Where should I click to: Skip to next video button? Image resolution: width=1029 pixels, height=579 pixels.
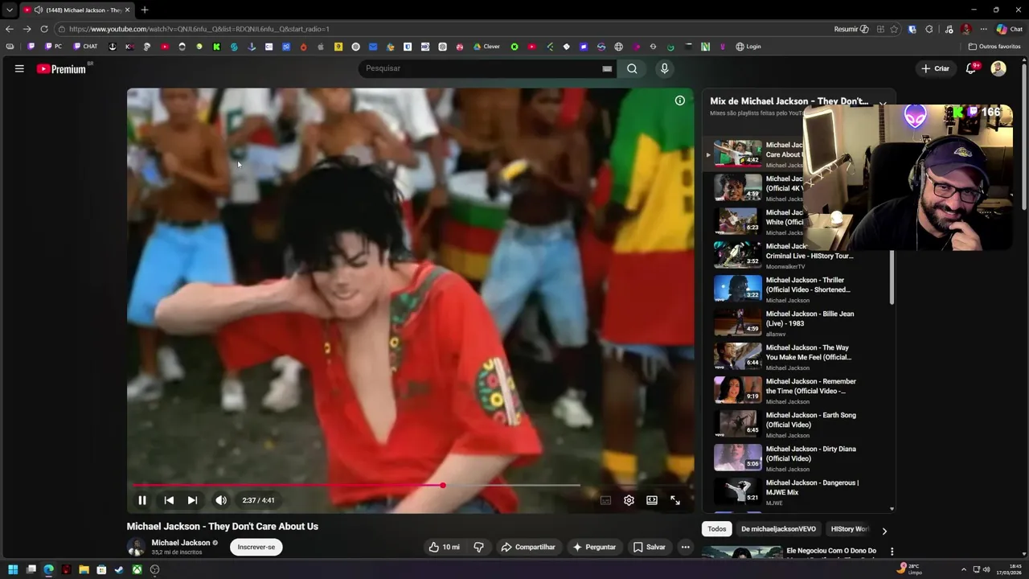tap(192, 500)
